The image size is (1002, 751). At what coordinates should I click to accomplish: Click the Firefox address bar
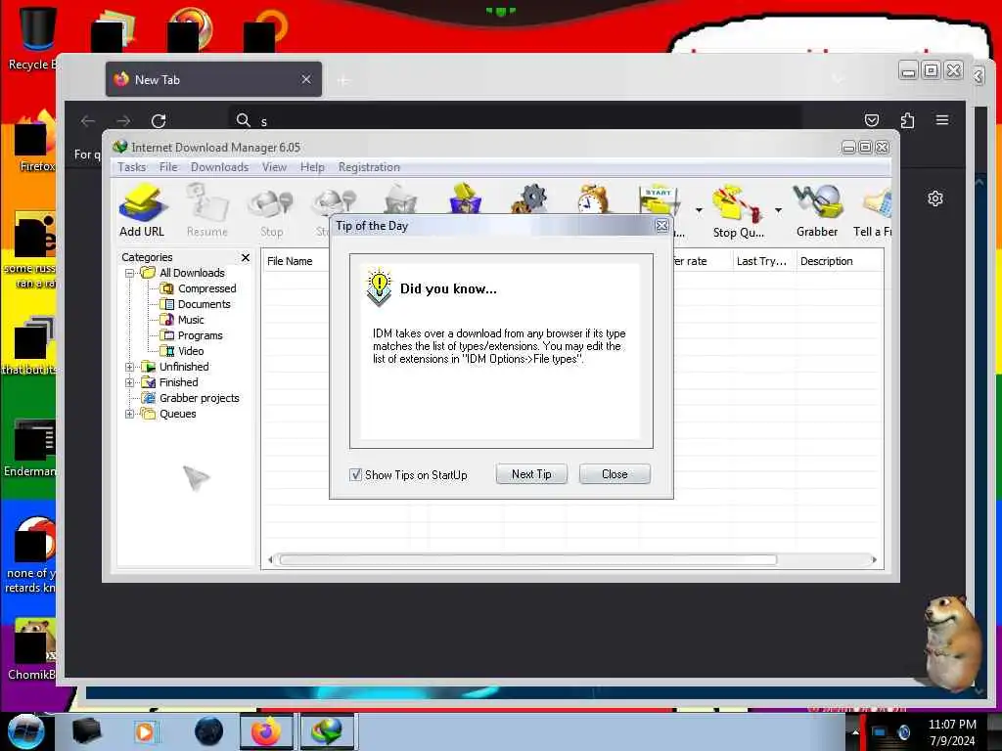click(515, 120)
